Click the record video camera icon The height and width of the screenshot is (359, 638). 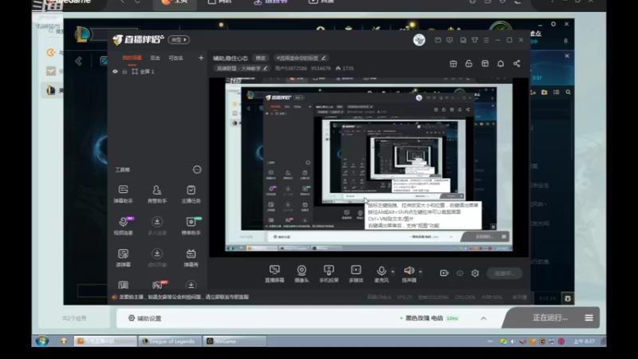point(444,273)
